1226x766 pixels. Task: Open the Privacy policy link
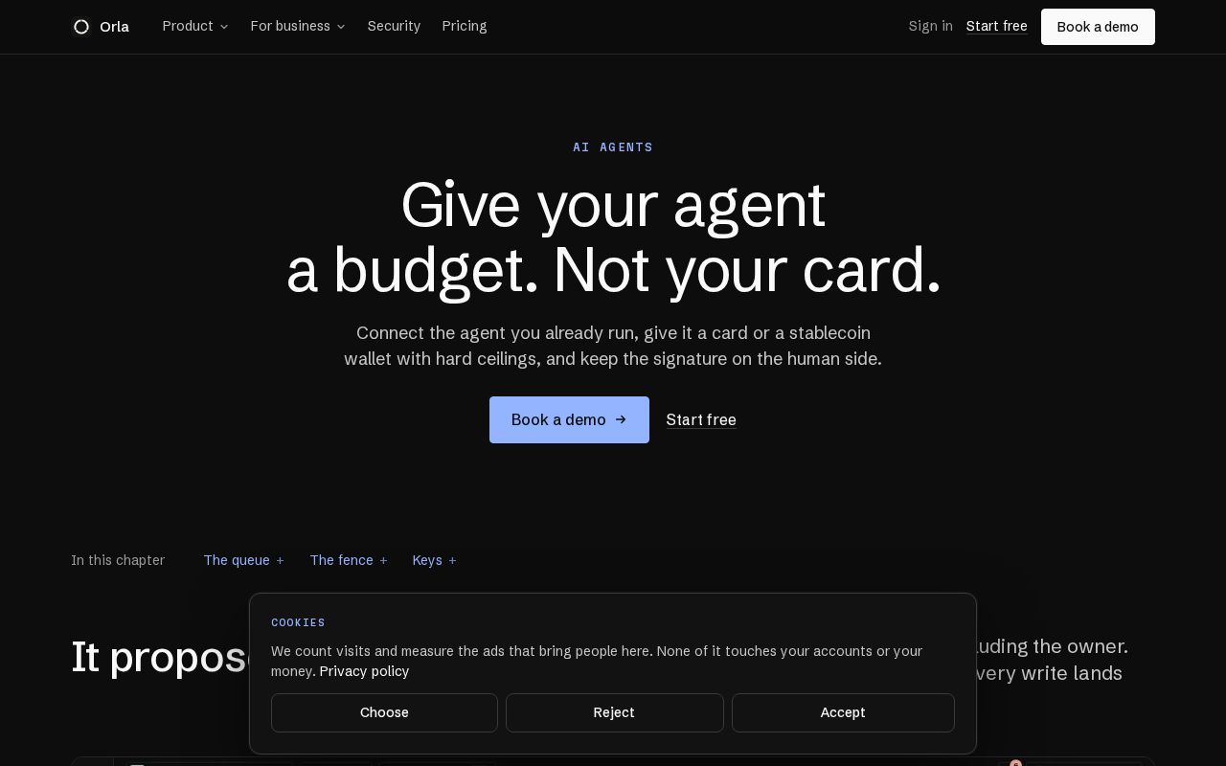point(364,671)
